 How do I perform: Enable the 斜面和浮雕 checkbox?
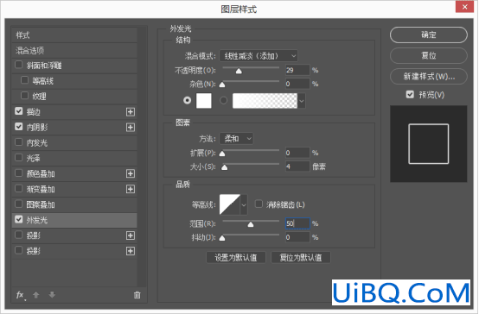(19, 65)
